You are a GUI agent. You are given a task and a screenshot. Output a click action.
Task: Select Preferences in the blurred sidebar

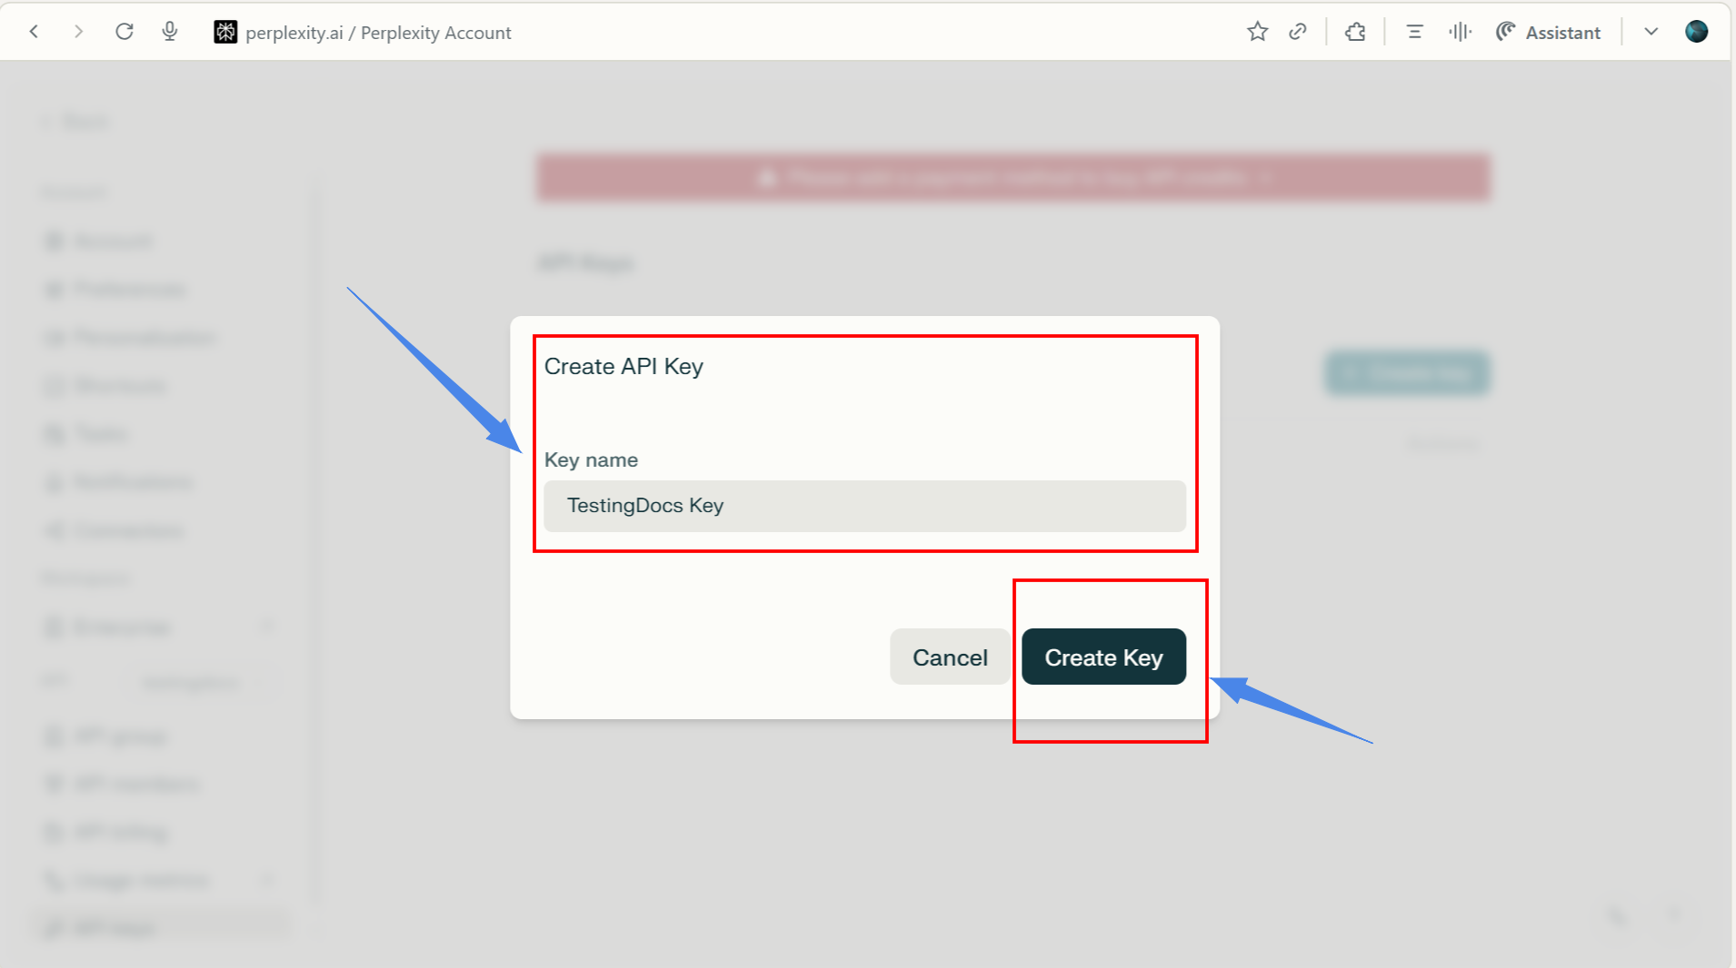tap(129, 290)
